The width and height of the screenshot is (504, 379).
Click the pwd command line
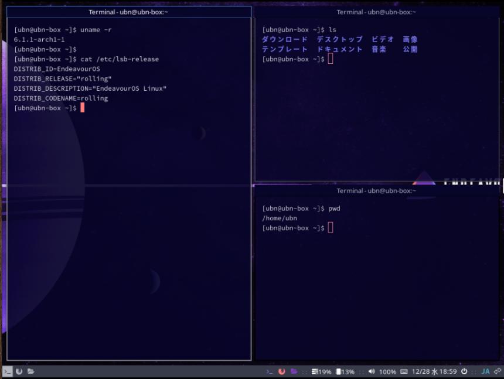[334, 209]
